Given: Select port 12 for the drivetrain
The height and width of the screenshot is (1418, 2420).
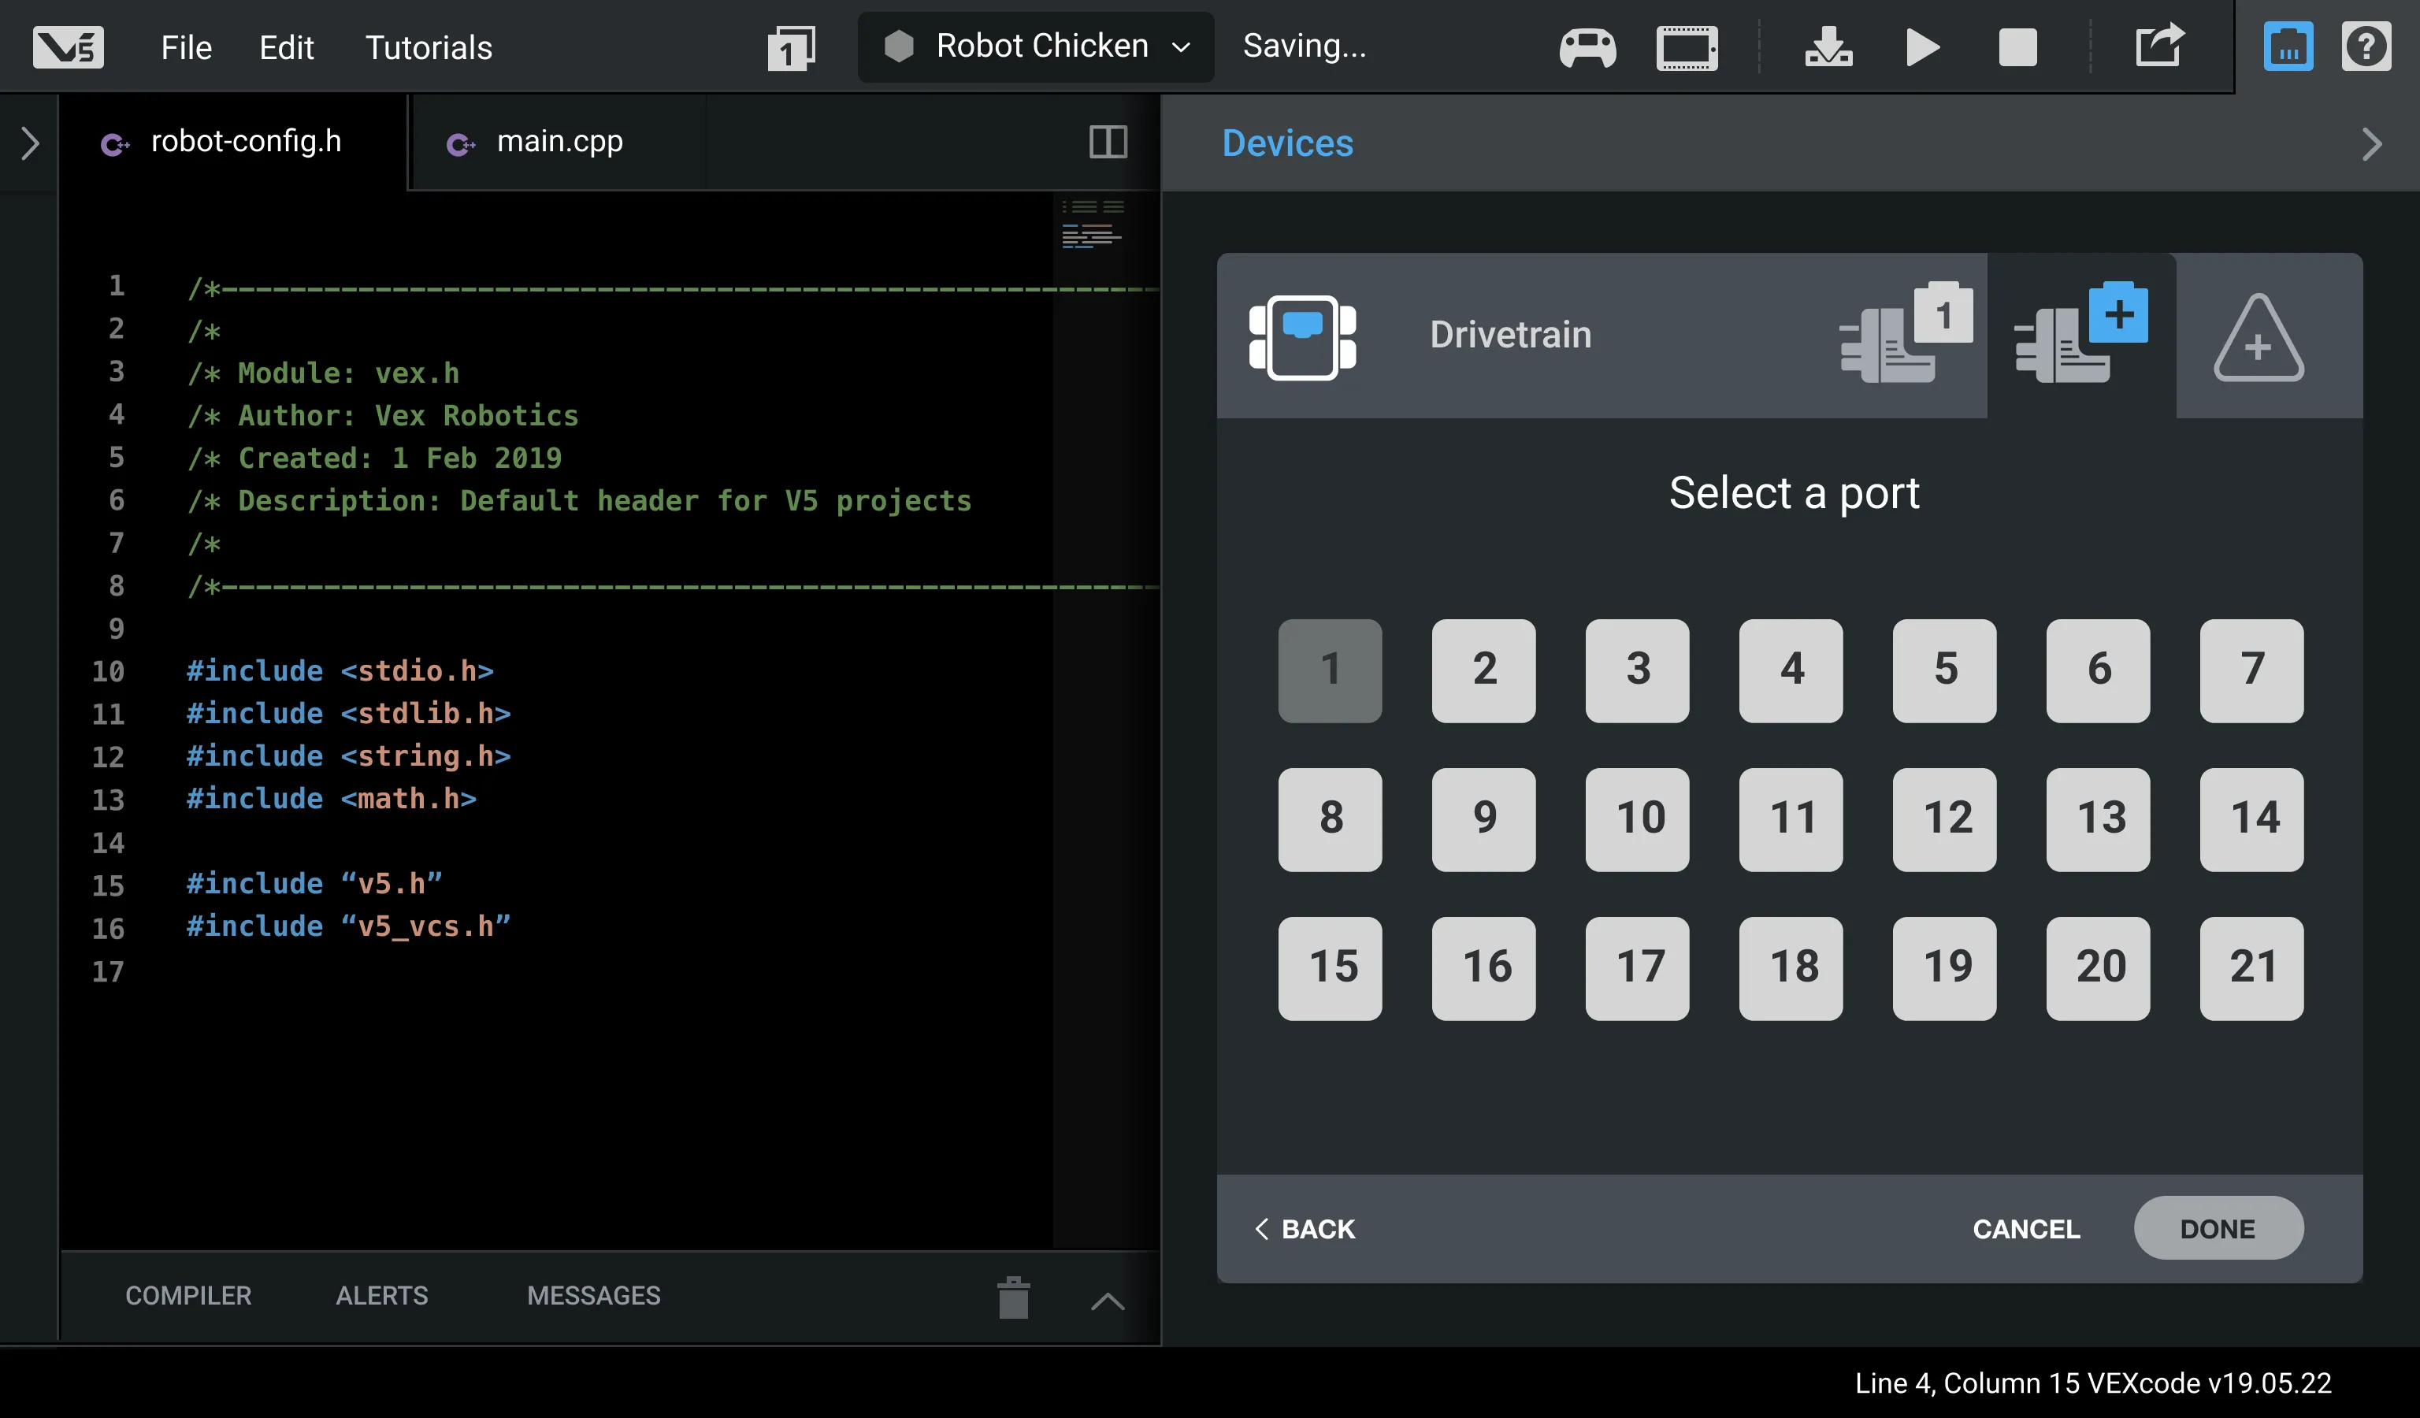Looking at the screenshot, I should click(1943, 819).
